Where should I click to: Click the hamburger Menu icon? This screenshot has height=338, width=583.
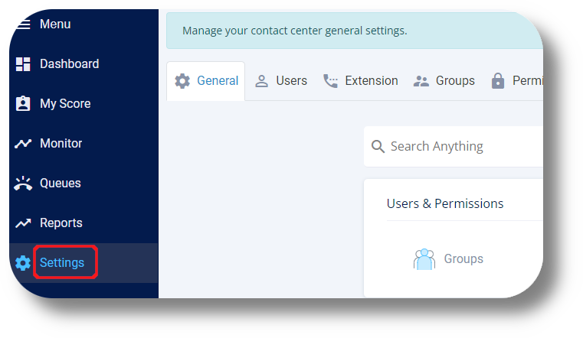click(24, 24)
